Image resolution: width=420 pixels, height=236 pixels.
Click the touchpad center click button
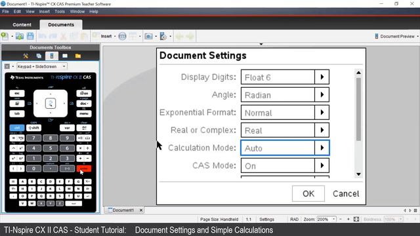(51, 104)
